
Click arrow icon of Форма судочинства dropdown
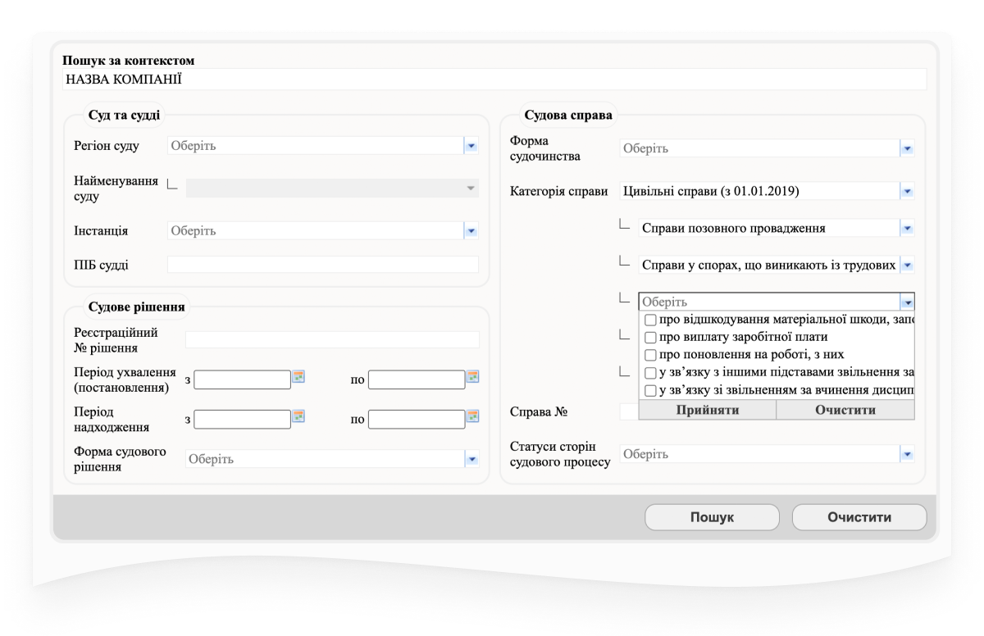tap(906, 148)
